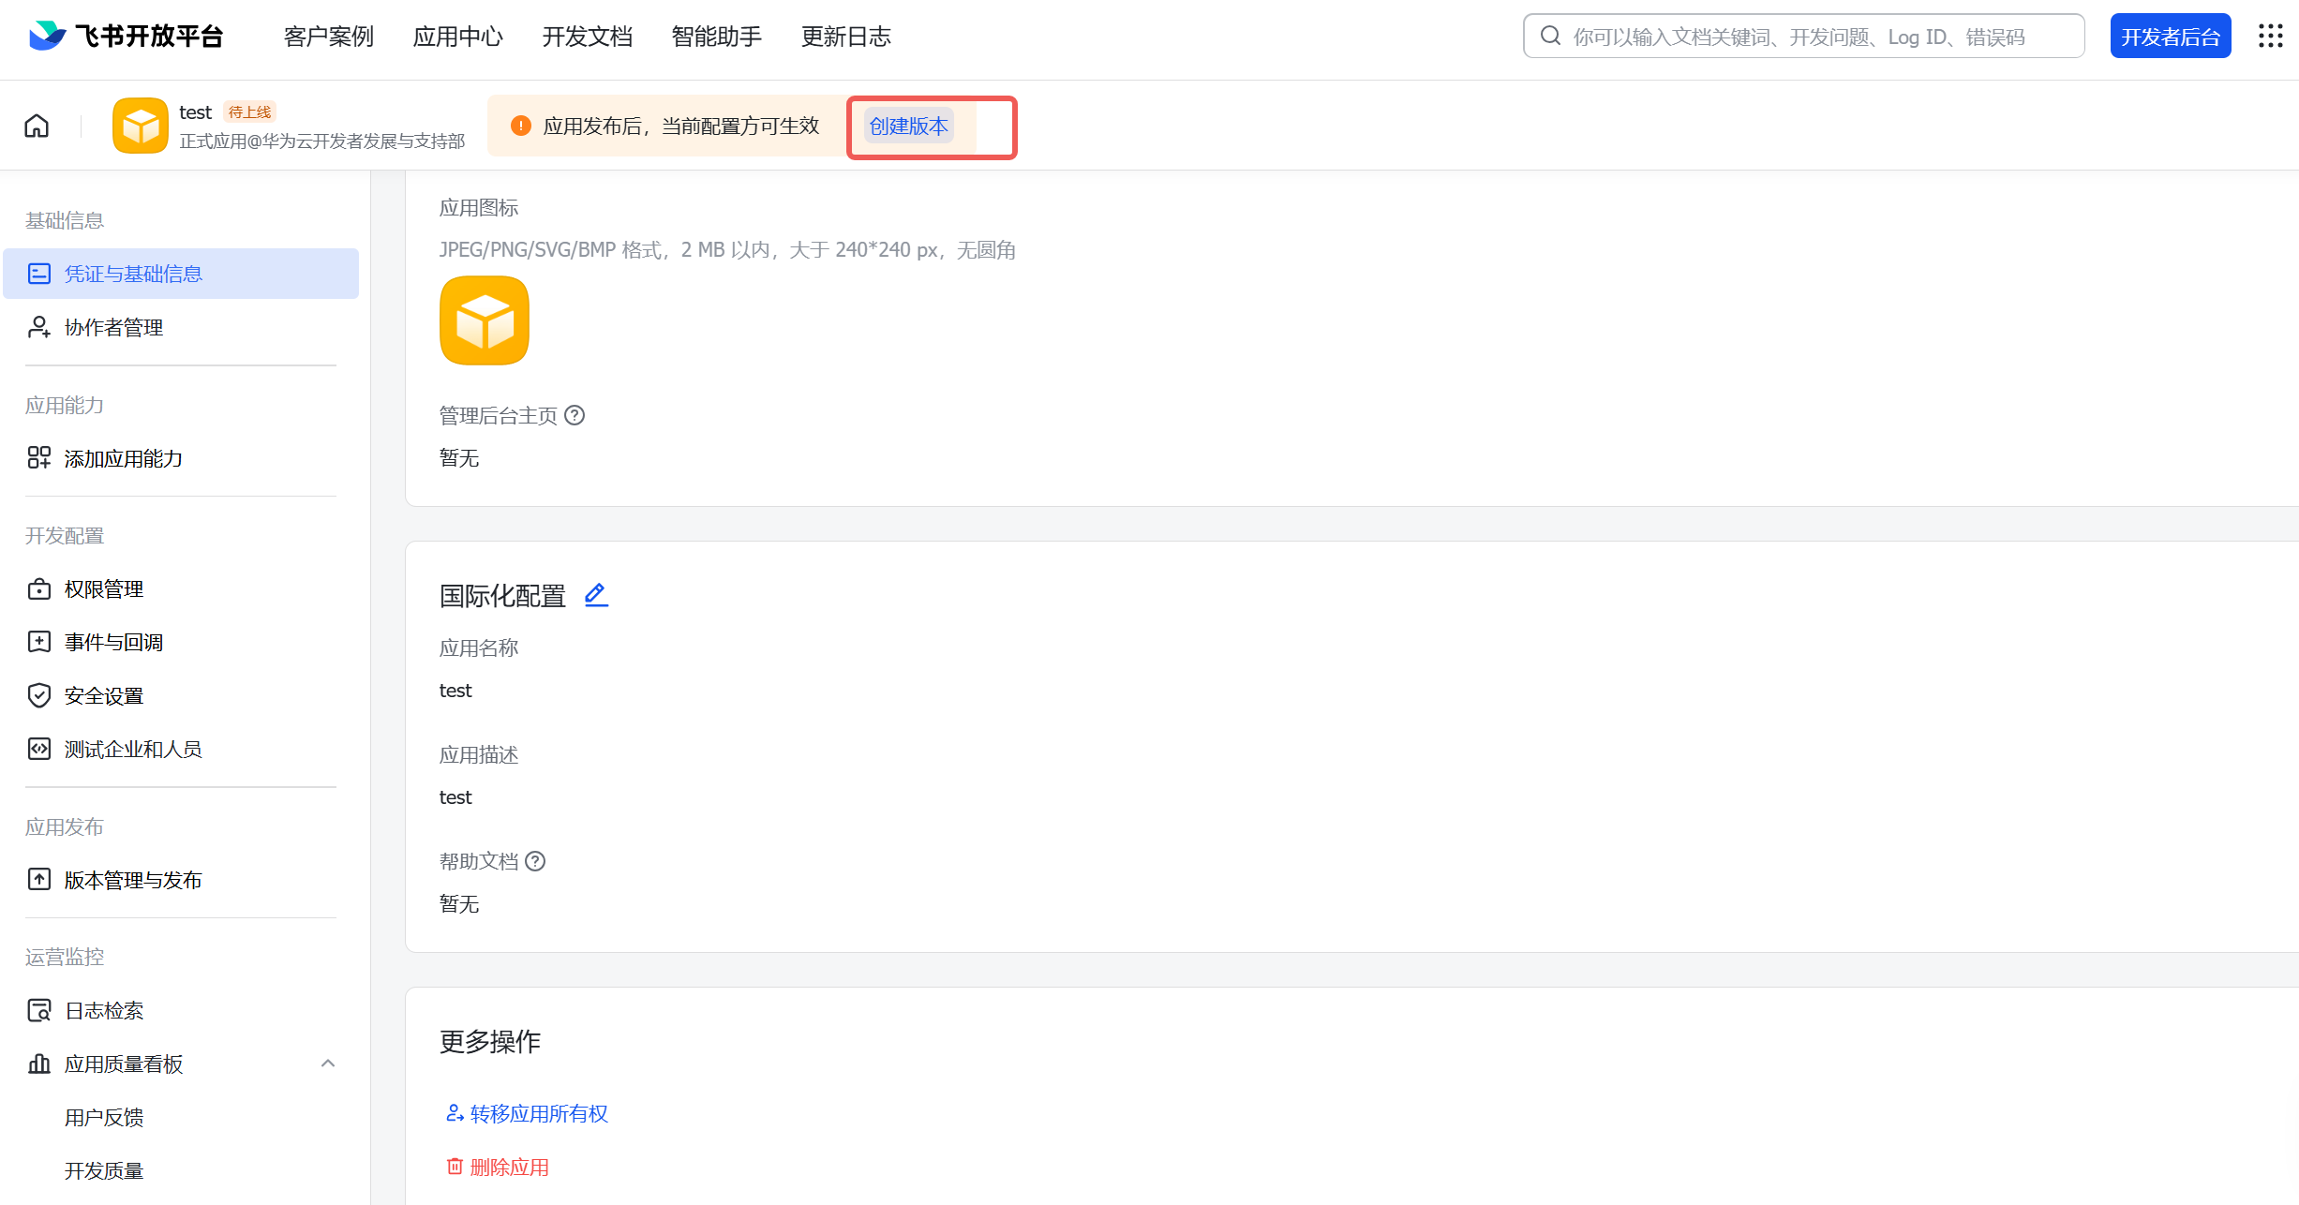
Task: Click 正式应用@华为云开发者发展与支持部 text
Action: (x=322, y=141)
